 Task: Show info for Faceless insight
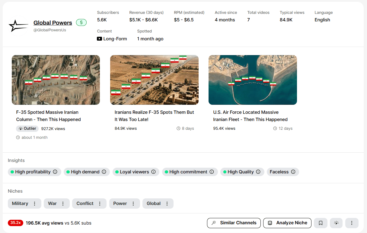tap(293, 172)
